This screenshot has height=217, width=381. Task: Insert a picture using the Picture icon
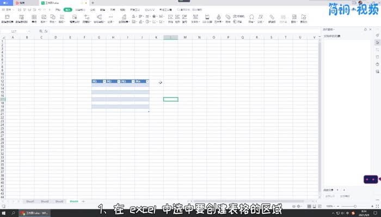[44, 19]
